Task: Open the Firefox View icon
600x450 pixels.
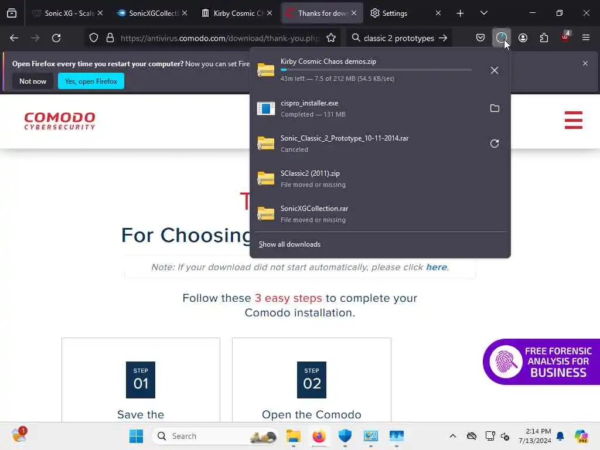Action: click(x=12, y=13)
